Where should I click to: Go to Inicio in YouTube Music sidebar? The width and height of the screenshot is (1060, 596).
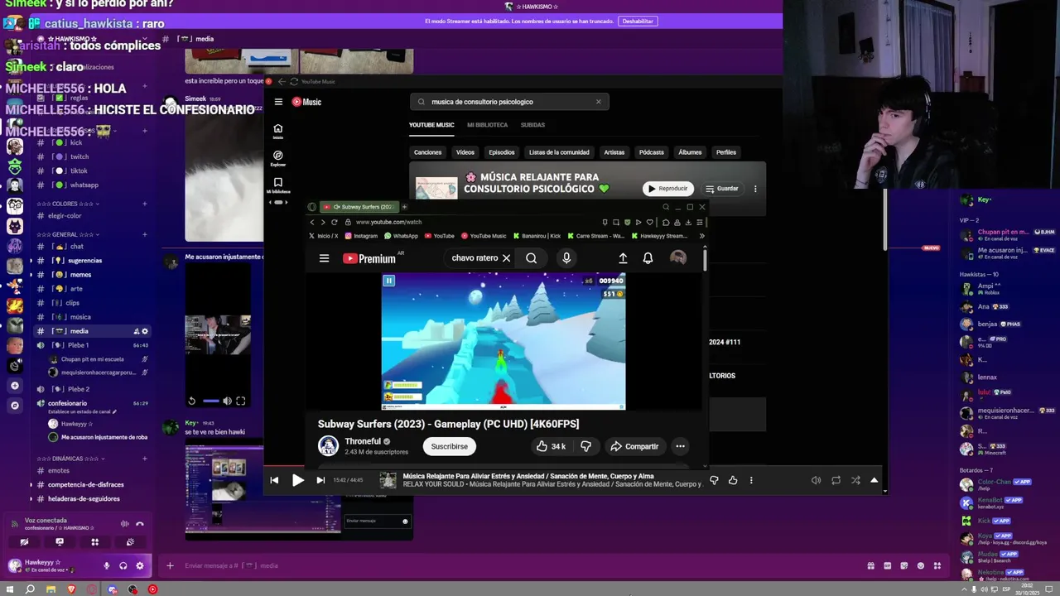tap(278, 131)
